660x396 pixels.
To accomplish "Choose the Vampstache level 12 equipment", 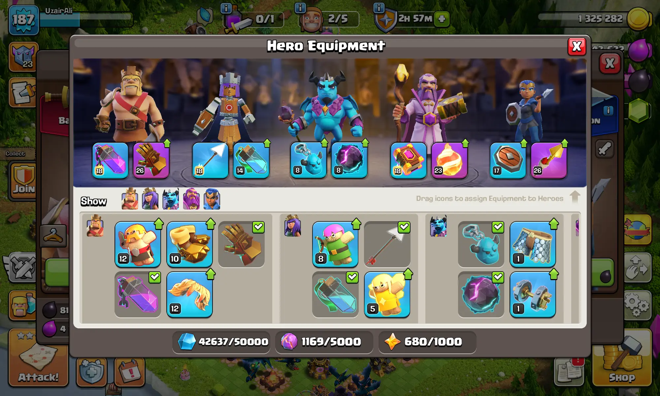I will coord(189,294).
